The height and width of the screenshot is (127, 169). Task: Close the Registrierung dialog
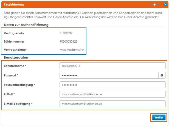tap(165, 4)
